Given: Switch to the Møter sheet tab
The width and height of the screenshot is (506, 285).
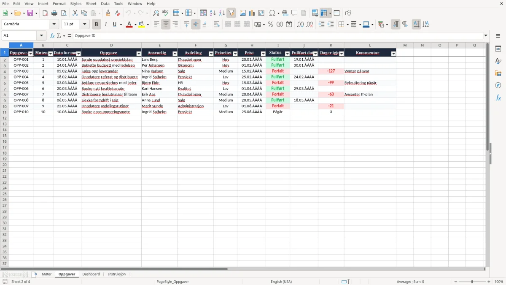Looking at the screenshot, I should coord(47,274).
